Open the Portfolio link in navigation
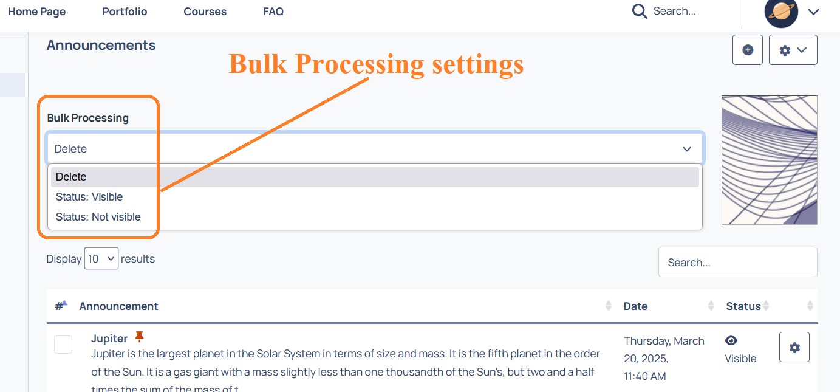 point(125,12)
